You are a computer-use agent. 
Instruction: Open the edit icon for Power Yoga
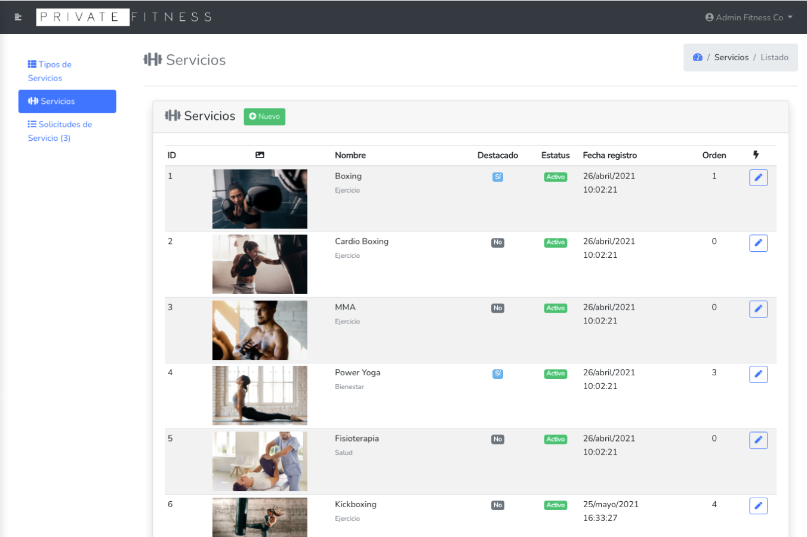tap(758, 375)
